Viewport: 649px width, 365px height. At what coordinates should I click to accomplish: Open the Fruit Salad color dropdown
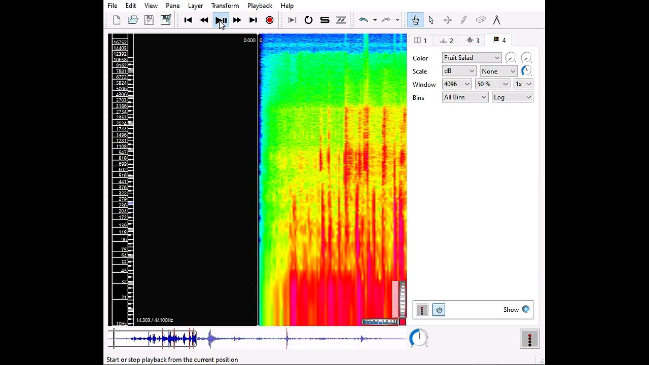(x=472, y=58)
